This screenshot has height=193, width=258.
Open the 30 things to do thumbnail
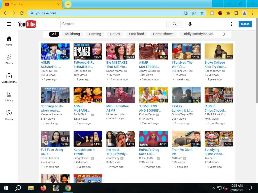point(55,95)
